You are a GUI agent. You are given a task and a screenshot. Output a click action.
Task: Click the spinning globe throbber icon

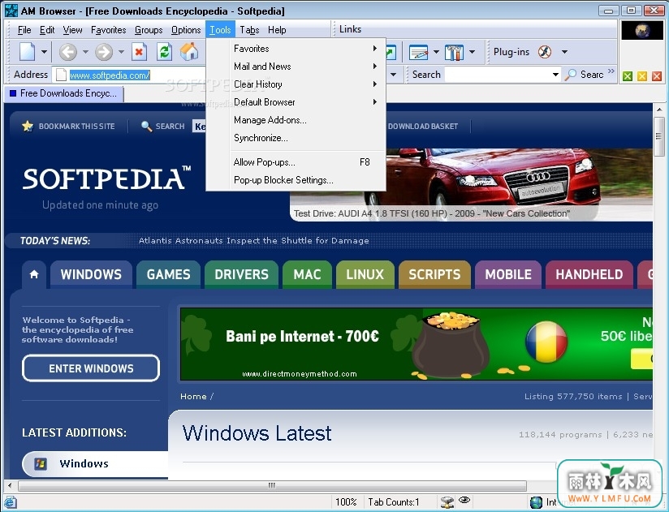(x=642, y=31)
